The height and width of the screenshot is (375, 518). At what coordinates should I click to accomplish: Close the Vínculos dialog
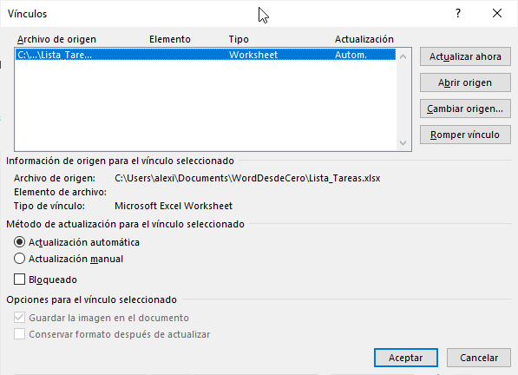click(x=497, y=13)
